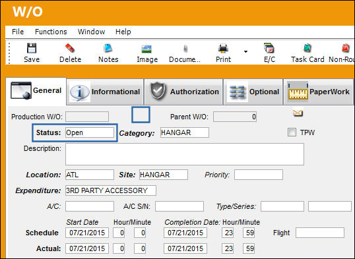Click the Non-Routine toolbar icon
Screen dimensions: 355x259
[x=346, y=48]
